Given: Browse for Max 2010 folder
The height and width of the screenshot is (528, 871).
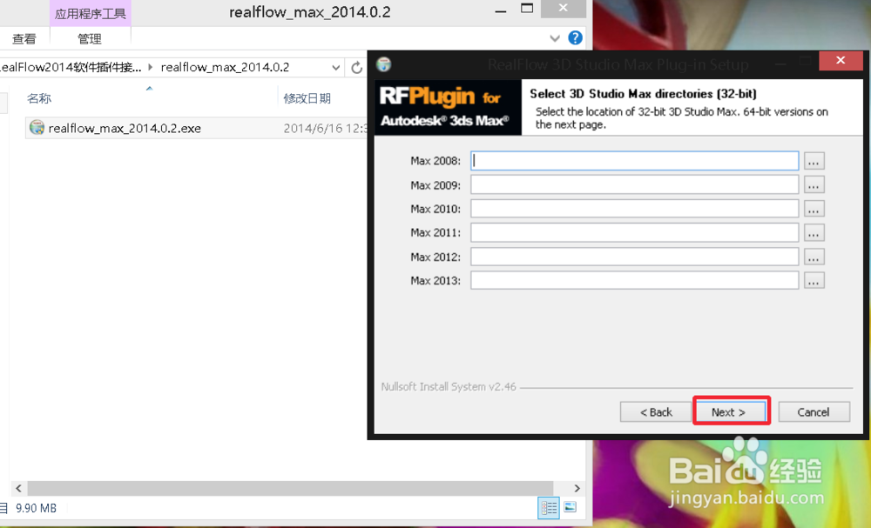Looking at the screenshot, I should 814,209.
